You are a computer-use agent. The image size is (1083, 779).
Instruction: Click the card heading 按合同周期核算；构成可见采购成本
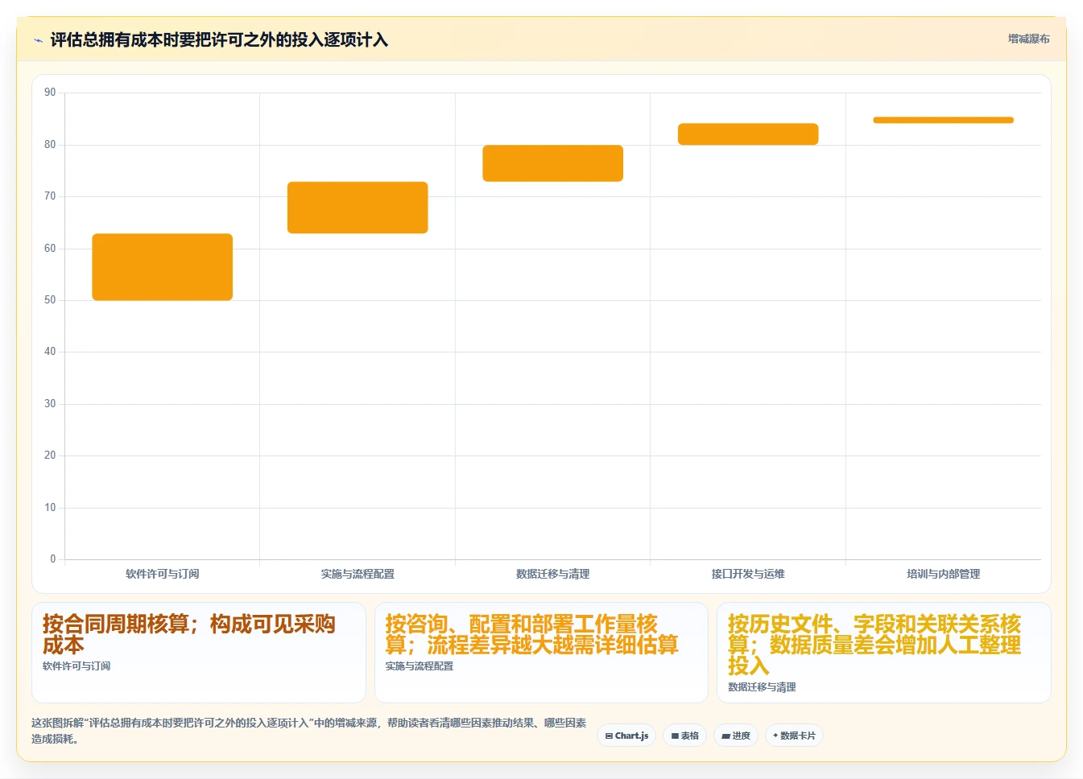[x=189, y=634]
